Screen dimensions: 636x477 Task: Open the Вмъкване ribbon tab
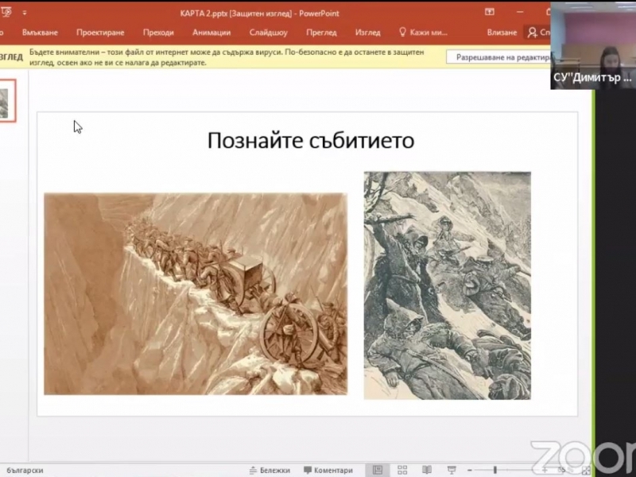[x=40, y=33]
